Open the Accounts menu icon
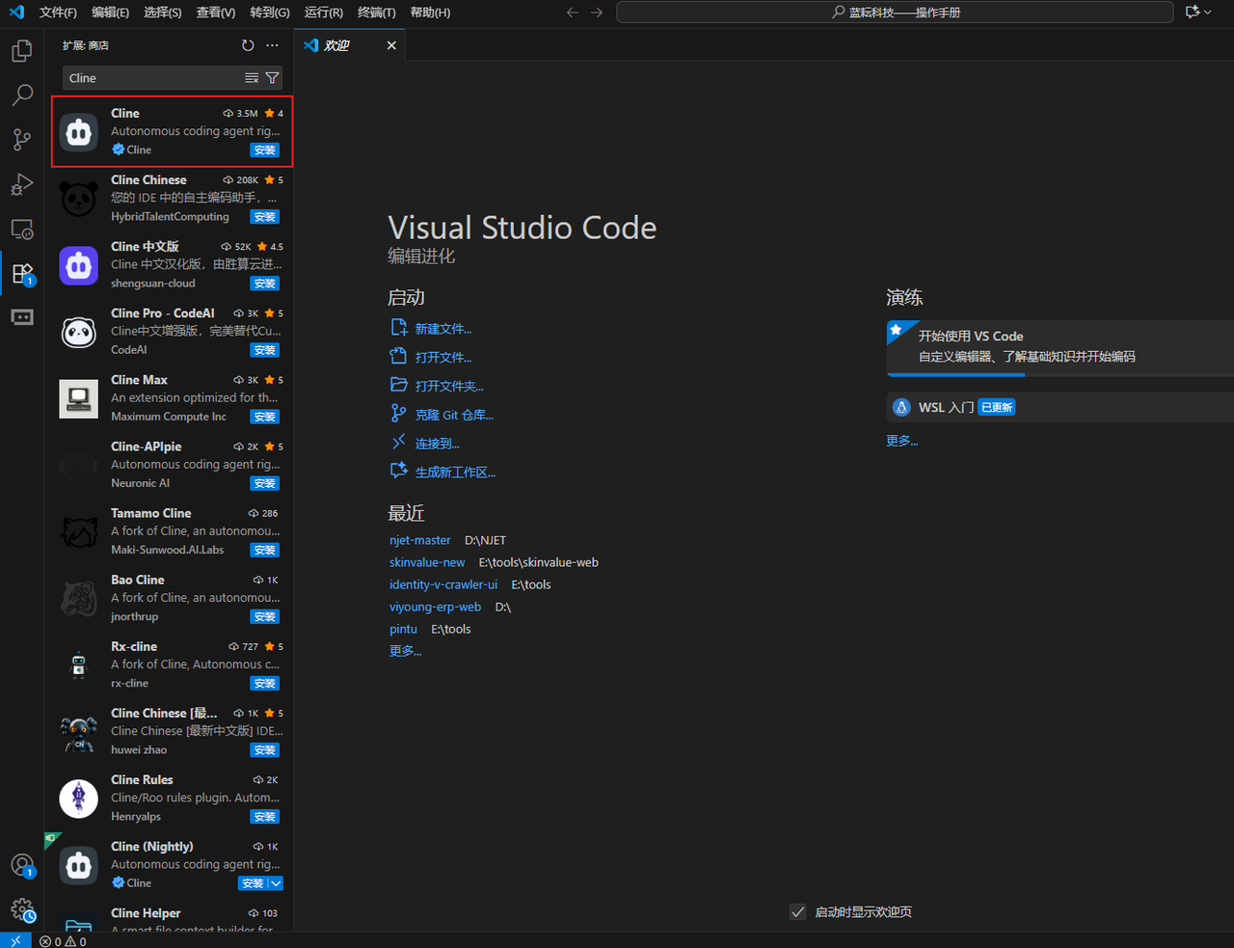 point(22,865)
